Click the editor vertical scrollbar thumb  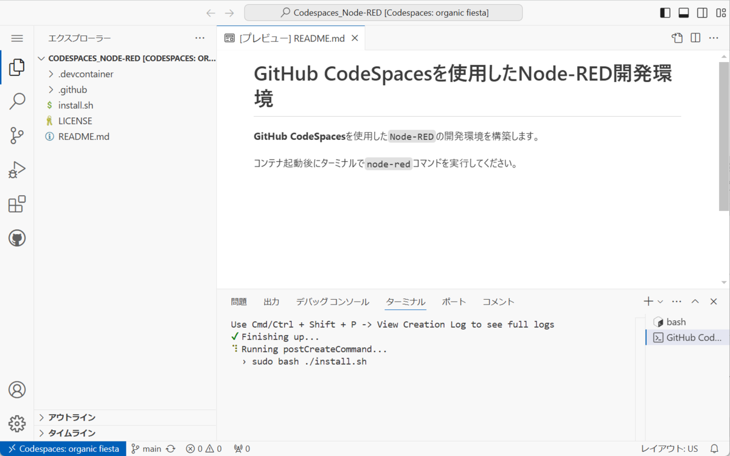[724, 136]
